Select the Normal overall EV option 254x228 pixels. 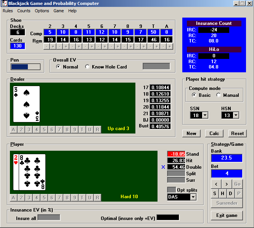pos(58,67)
